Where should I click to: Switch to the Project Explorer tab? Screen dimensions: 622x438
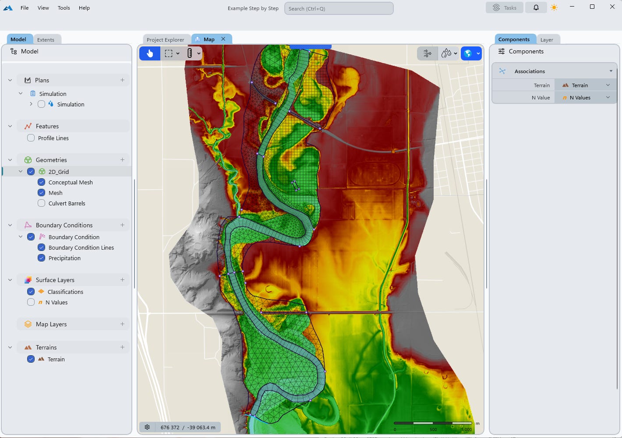(x=166, y=39)
